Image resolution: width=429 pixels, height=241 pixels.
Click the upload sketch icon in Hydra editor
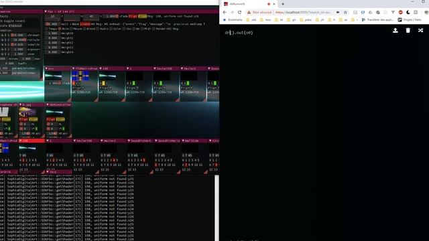point(395,30)
